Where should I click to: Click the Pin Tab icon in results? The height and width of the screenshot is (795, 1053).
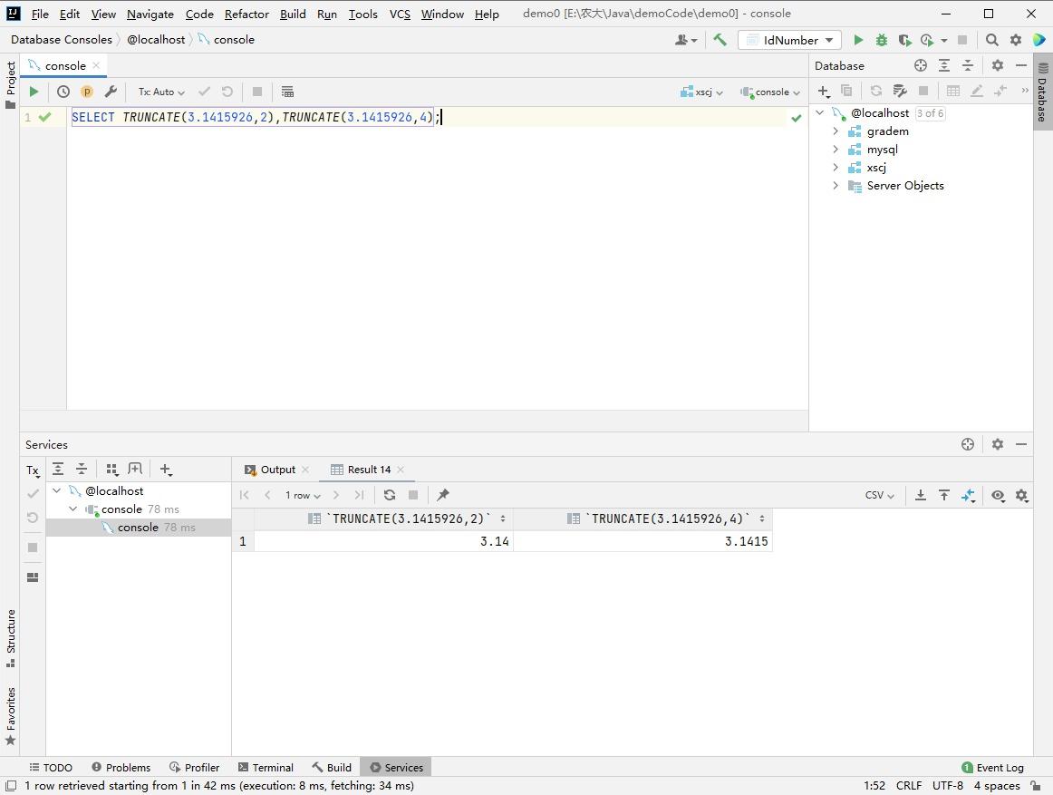click(x=443, y=495)
